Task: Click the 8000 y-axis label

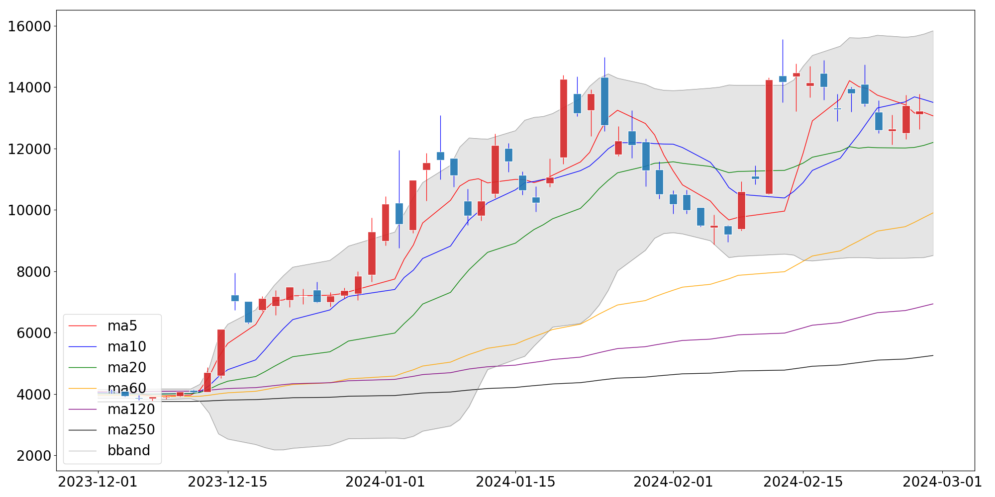Action: (x=34, y=272)
